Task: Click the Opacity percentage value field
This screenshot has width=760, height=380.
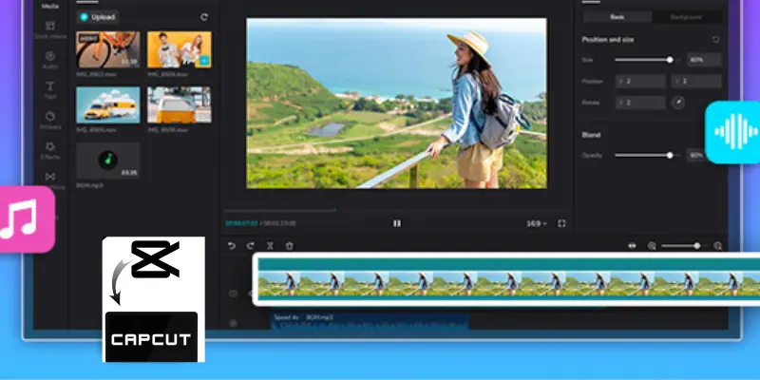Action: [696, 156]
